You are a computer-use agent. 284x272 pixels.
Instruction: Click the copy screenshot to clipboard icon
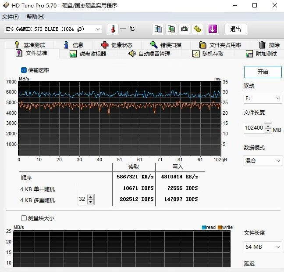click(x=171, y=29)
